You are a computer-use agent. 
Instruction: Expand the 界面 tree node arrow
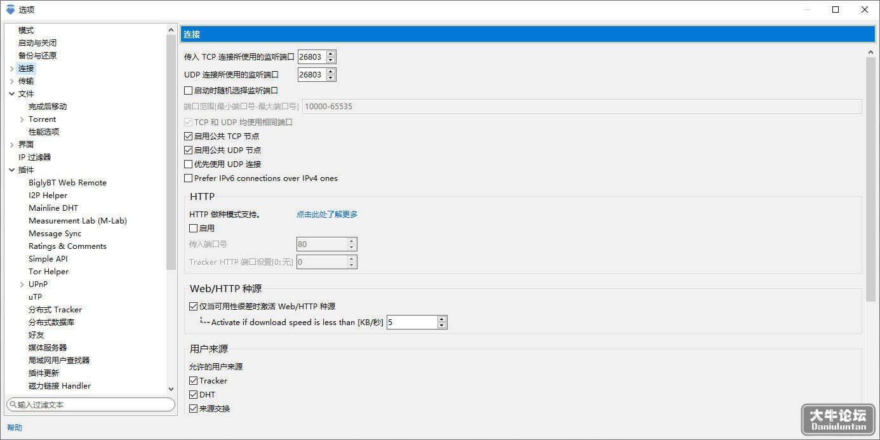pyautogui.click(x=12, y=145)
